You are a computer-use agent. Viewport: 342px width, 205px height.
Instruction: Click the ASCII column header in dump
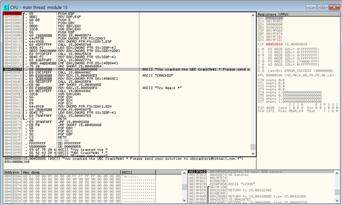pos(138,172)
